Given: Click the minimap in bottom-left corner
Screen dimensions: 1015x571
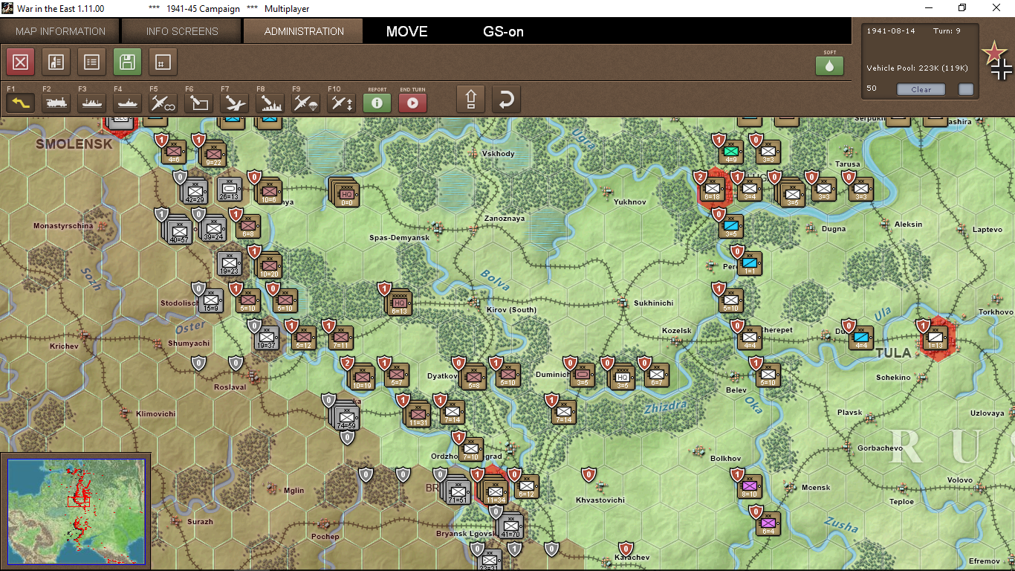Looking at the screenshot, I should [x=77, y=511].
